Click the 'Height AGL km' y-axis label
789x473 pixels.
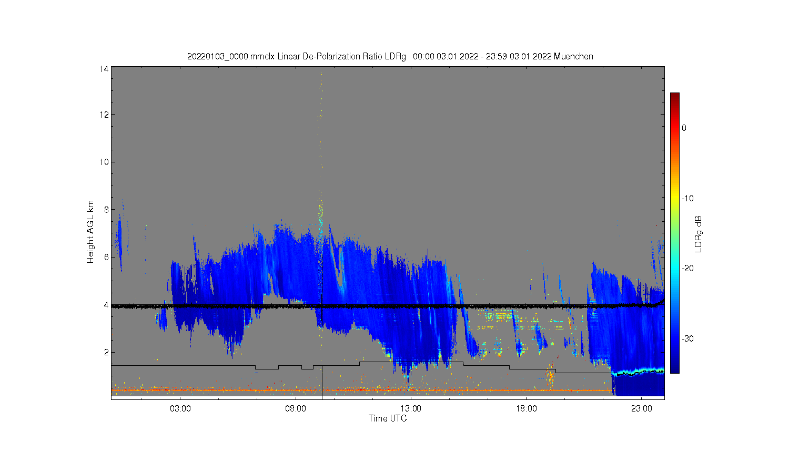(x=90, y=232)
